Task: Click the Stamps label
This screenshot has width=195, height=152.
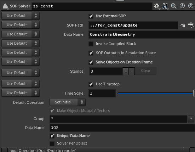Action: (x=77, y=71)
